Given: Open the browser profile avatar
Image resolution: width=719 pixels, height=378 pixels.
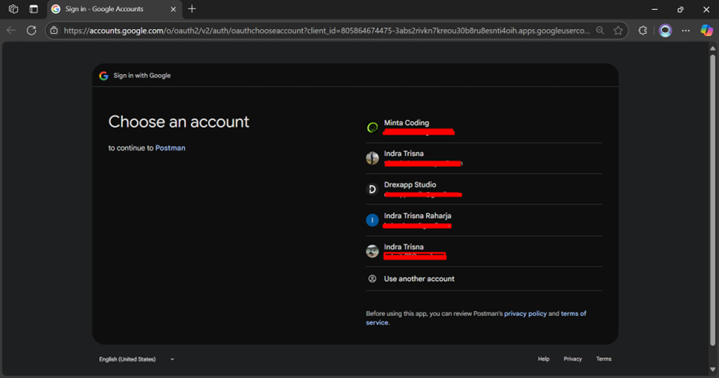Looking at the screenshot, I should pyautogui.click(x=665, y=31).
